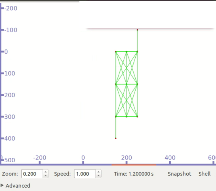Open the Shell button

204,174
